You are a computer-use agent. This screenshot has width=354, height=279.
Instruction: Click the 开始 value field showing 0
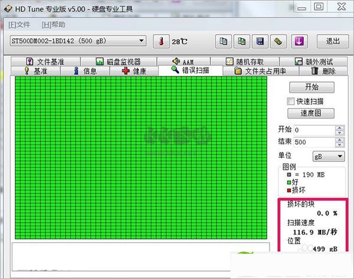[x=314, y=130]
